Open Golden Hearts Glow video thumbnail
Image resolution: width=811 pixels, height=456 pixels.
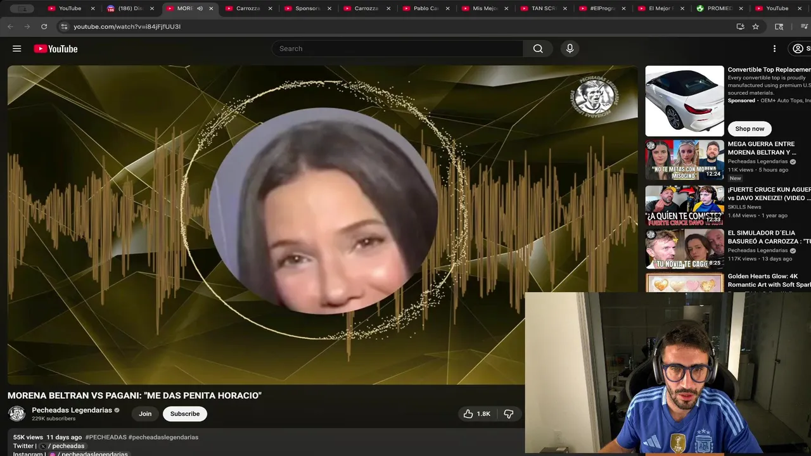684,282
